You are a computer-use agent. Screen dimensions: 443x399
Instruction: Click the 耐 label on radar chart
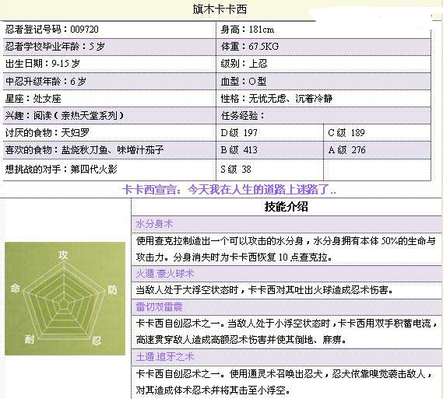30,339
